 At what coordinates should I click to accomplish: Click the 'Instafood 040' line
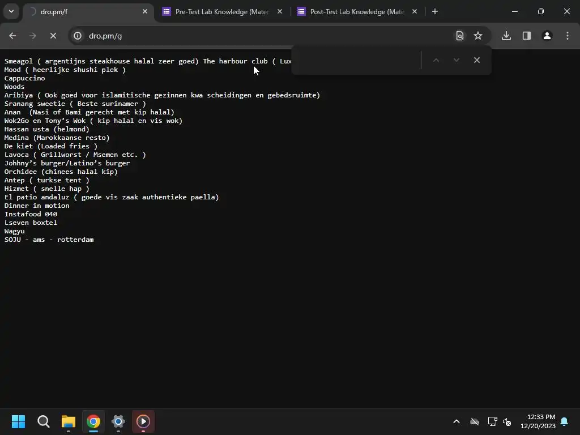point(31,214)
